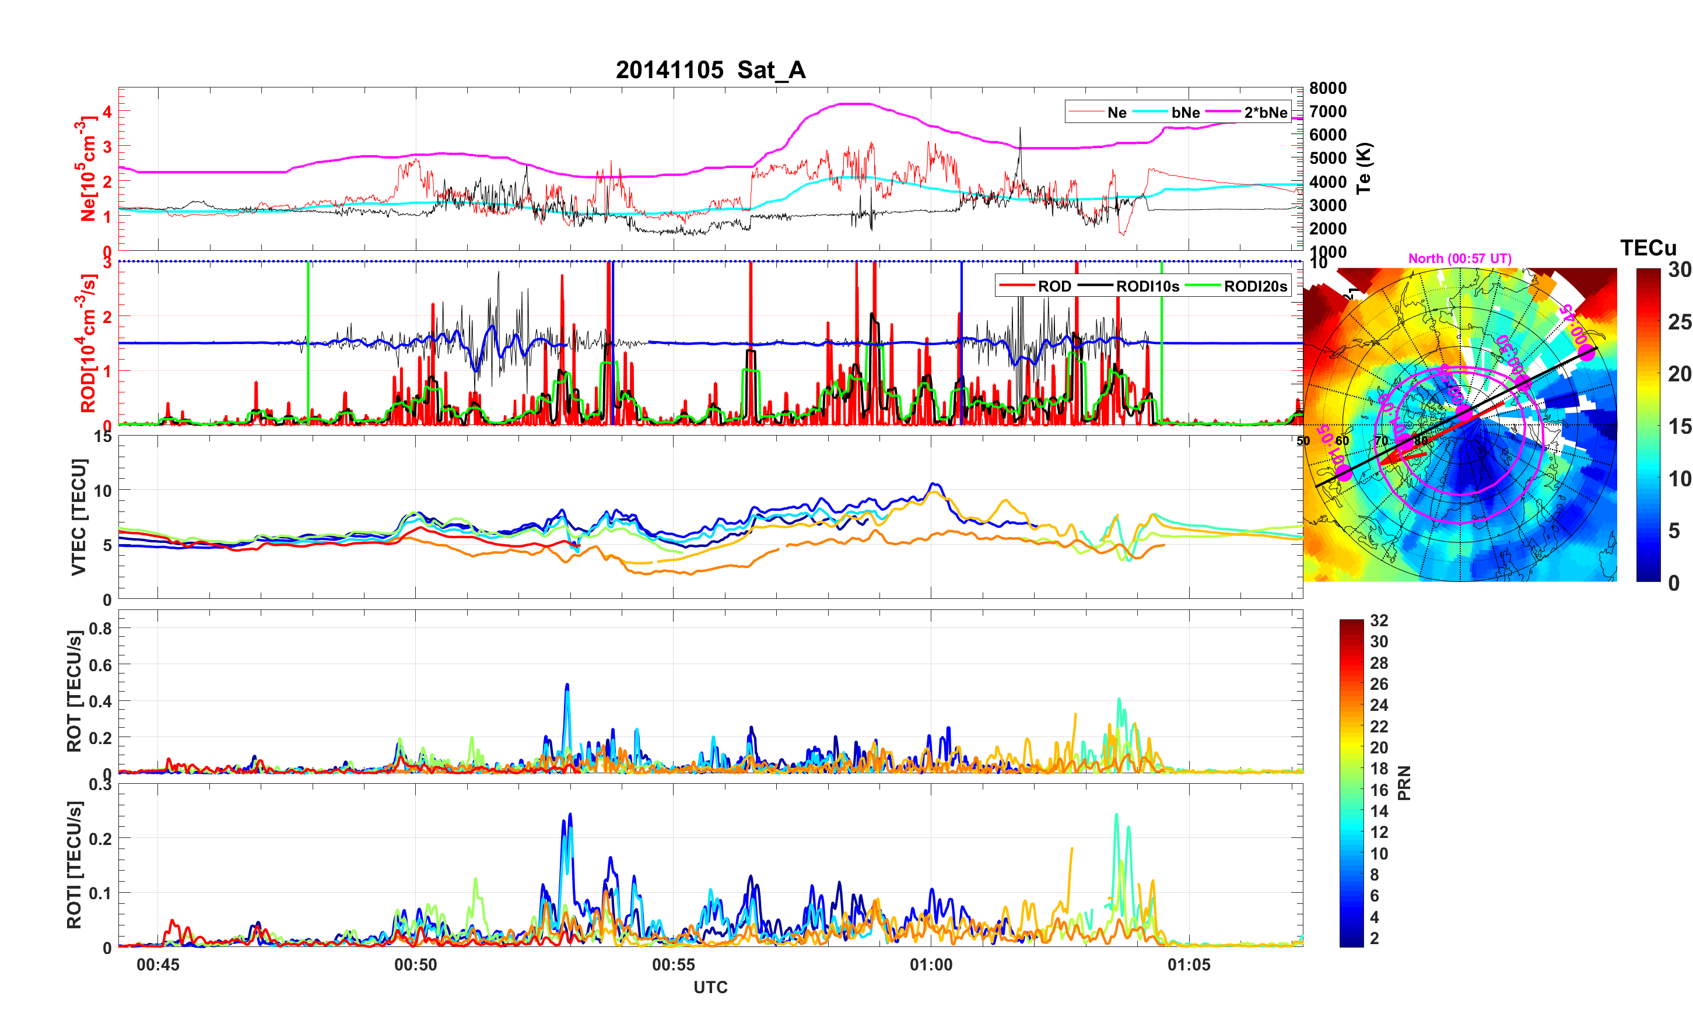Click the 01:00 tick label on UTC axis
1693x1024 pixels.
pos(931,964)
